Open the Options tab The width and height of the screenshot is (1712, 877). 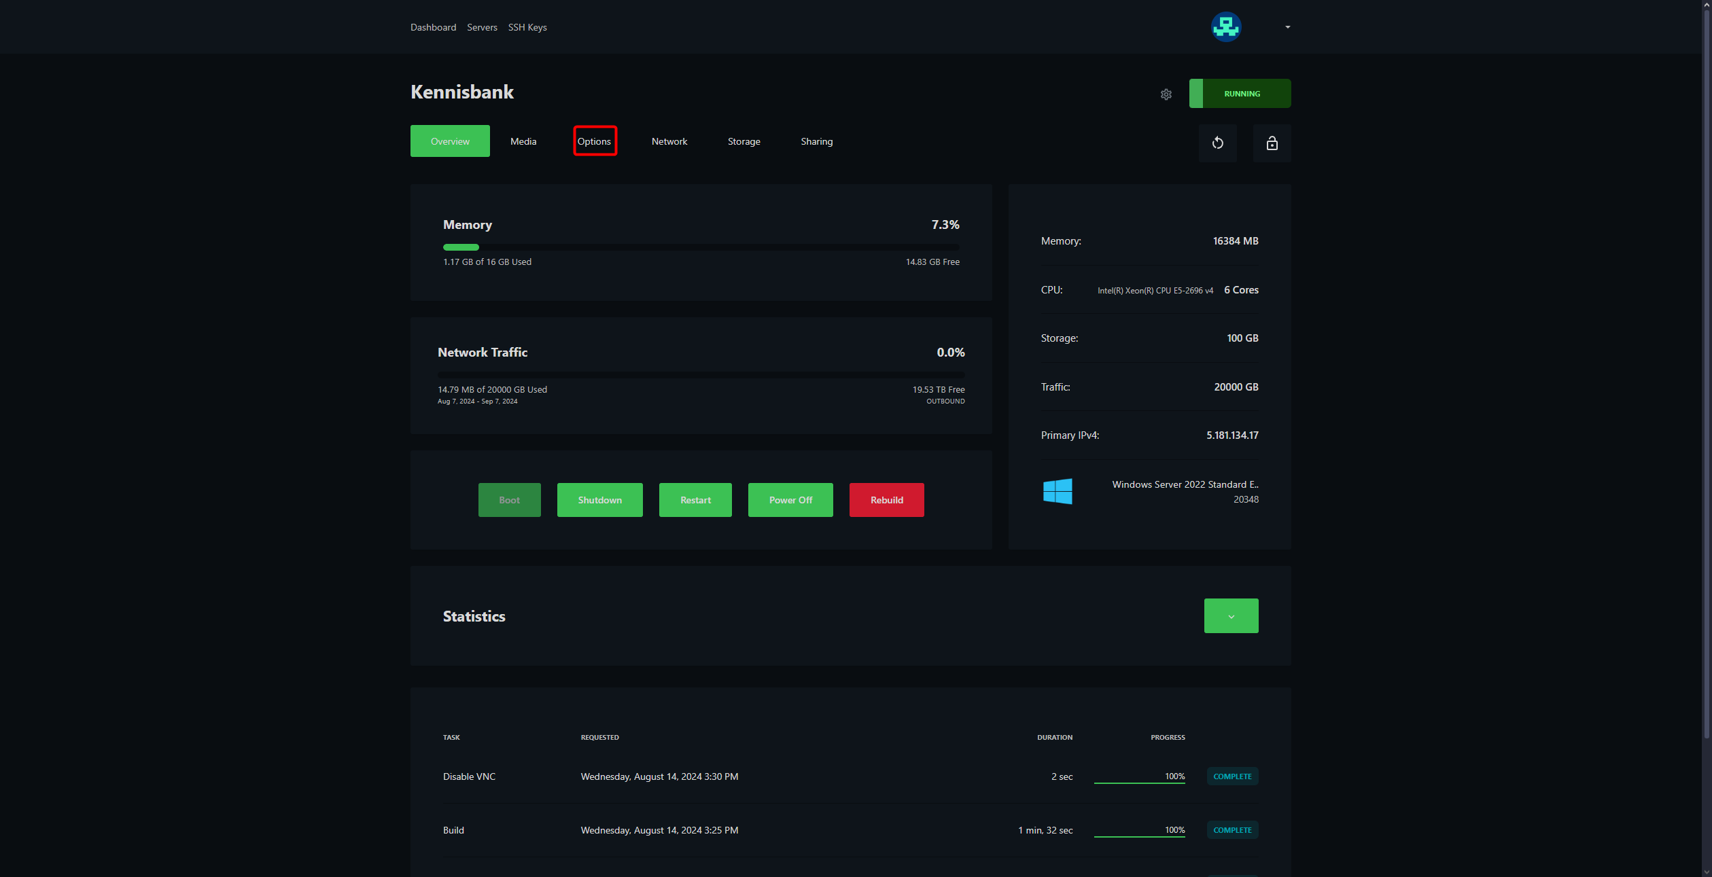(594, 141)
